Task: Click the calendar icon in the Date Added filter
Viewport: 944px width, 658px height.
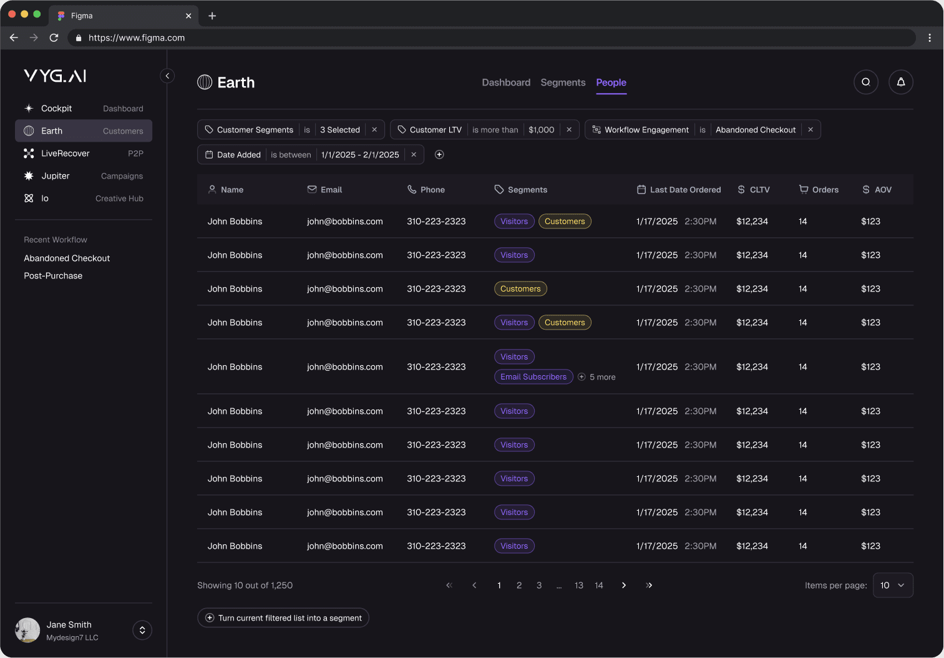Action: click(x=208, y=154)
